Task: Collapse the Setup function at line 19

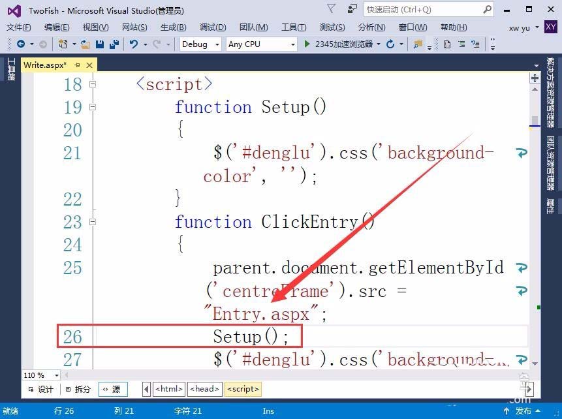Action: [x=93, y=106]
